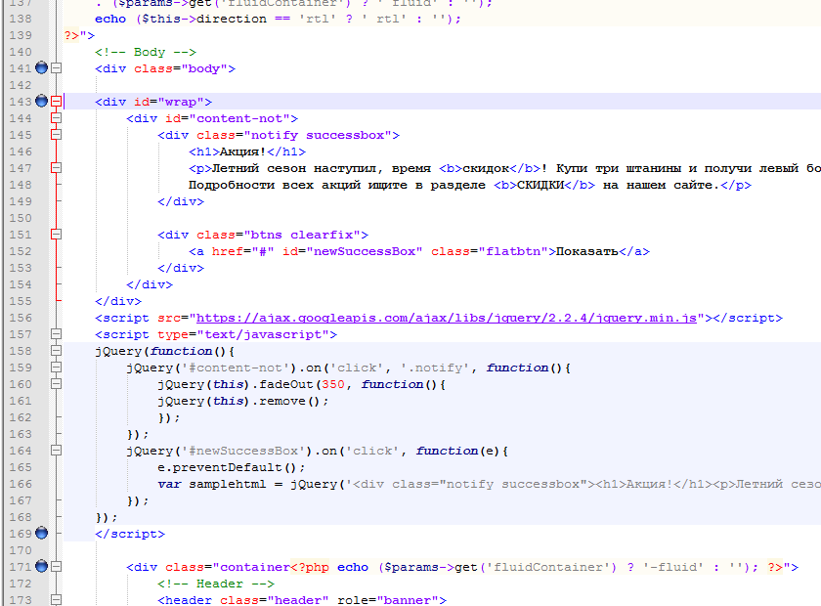This screenshot has height=606, width=821.
Task: Click line number 150 in the margin
Action: [21, 218]
